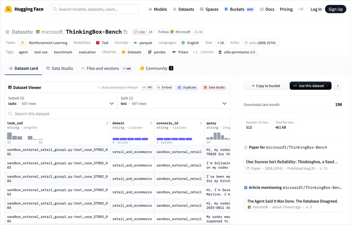Focus the main search models, datasets, users field
The image size is (351, 225).
94,9
